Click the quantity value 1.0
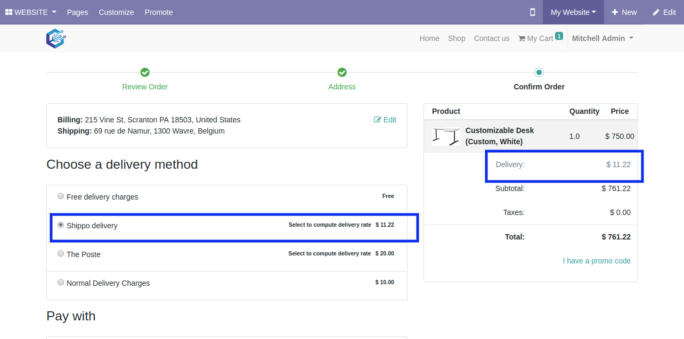 [574, 136]
